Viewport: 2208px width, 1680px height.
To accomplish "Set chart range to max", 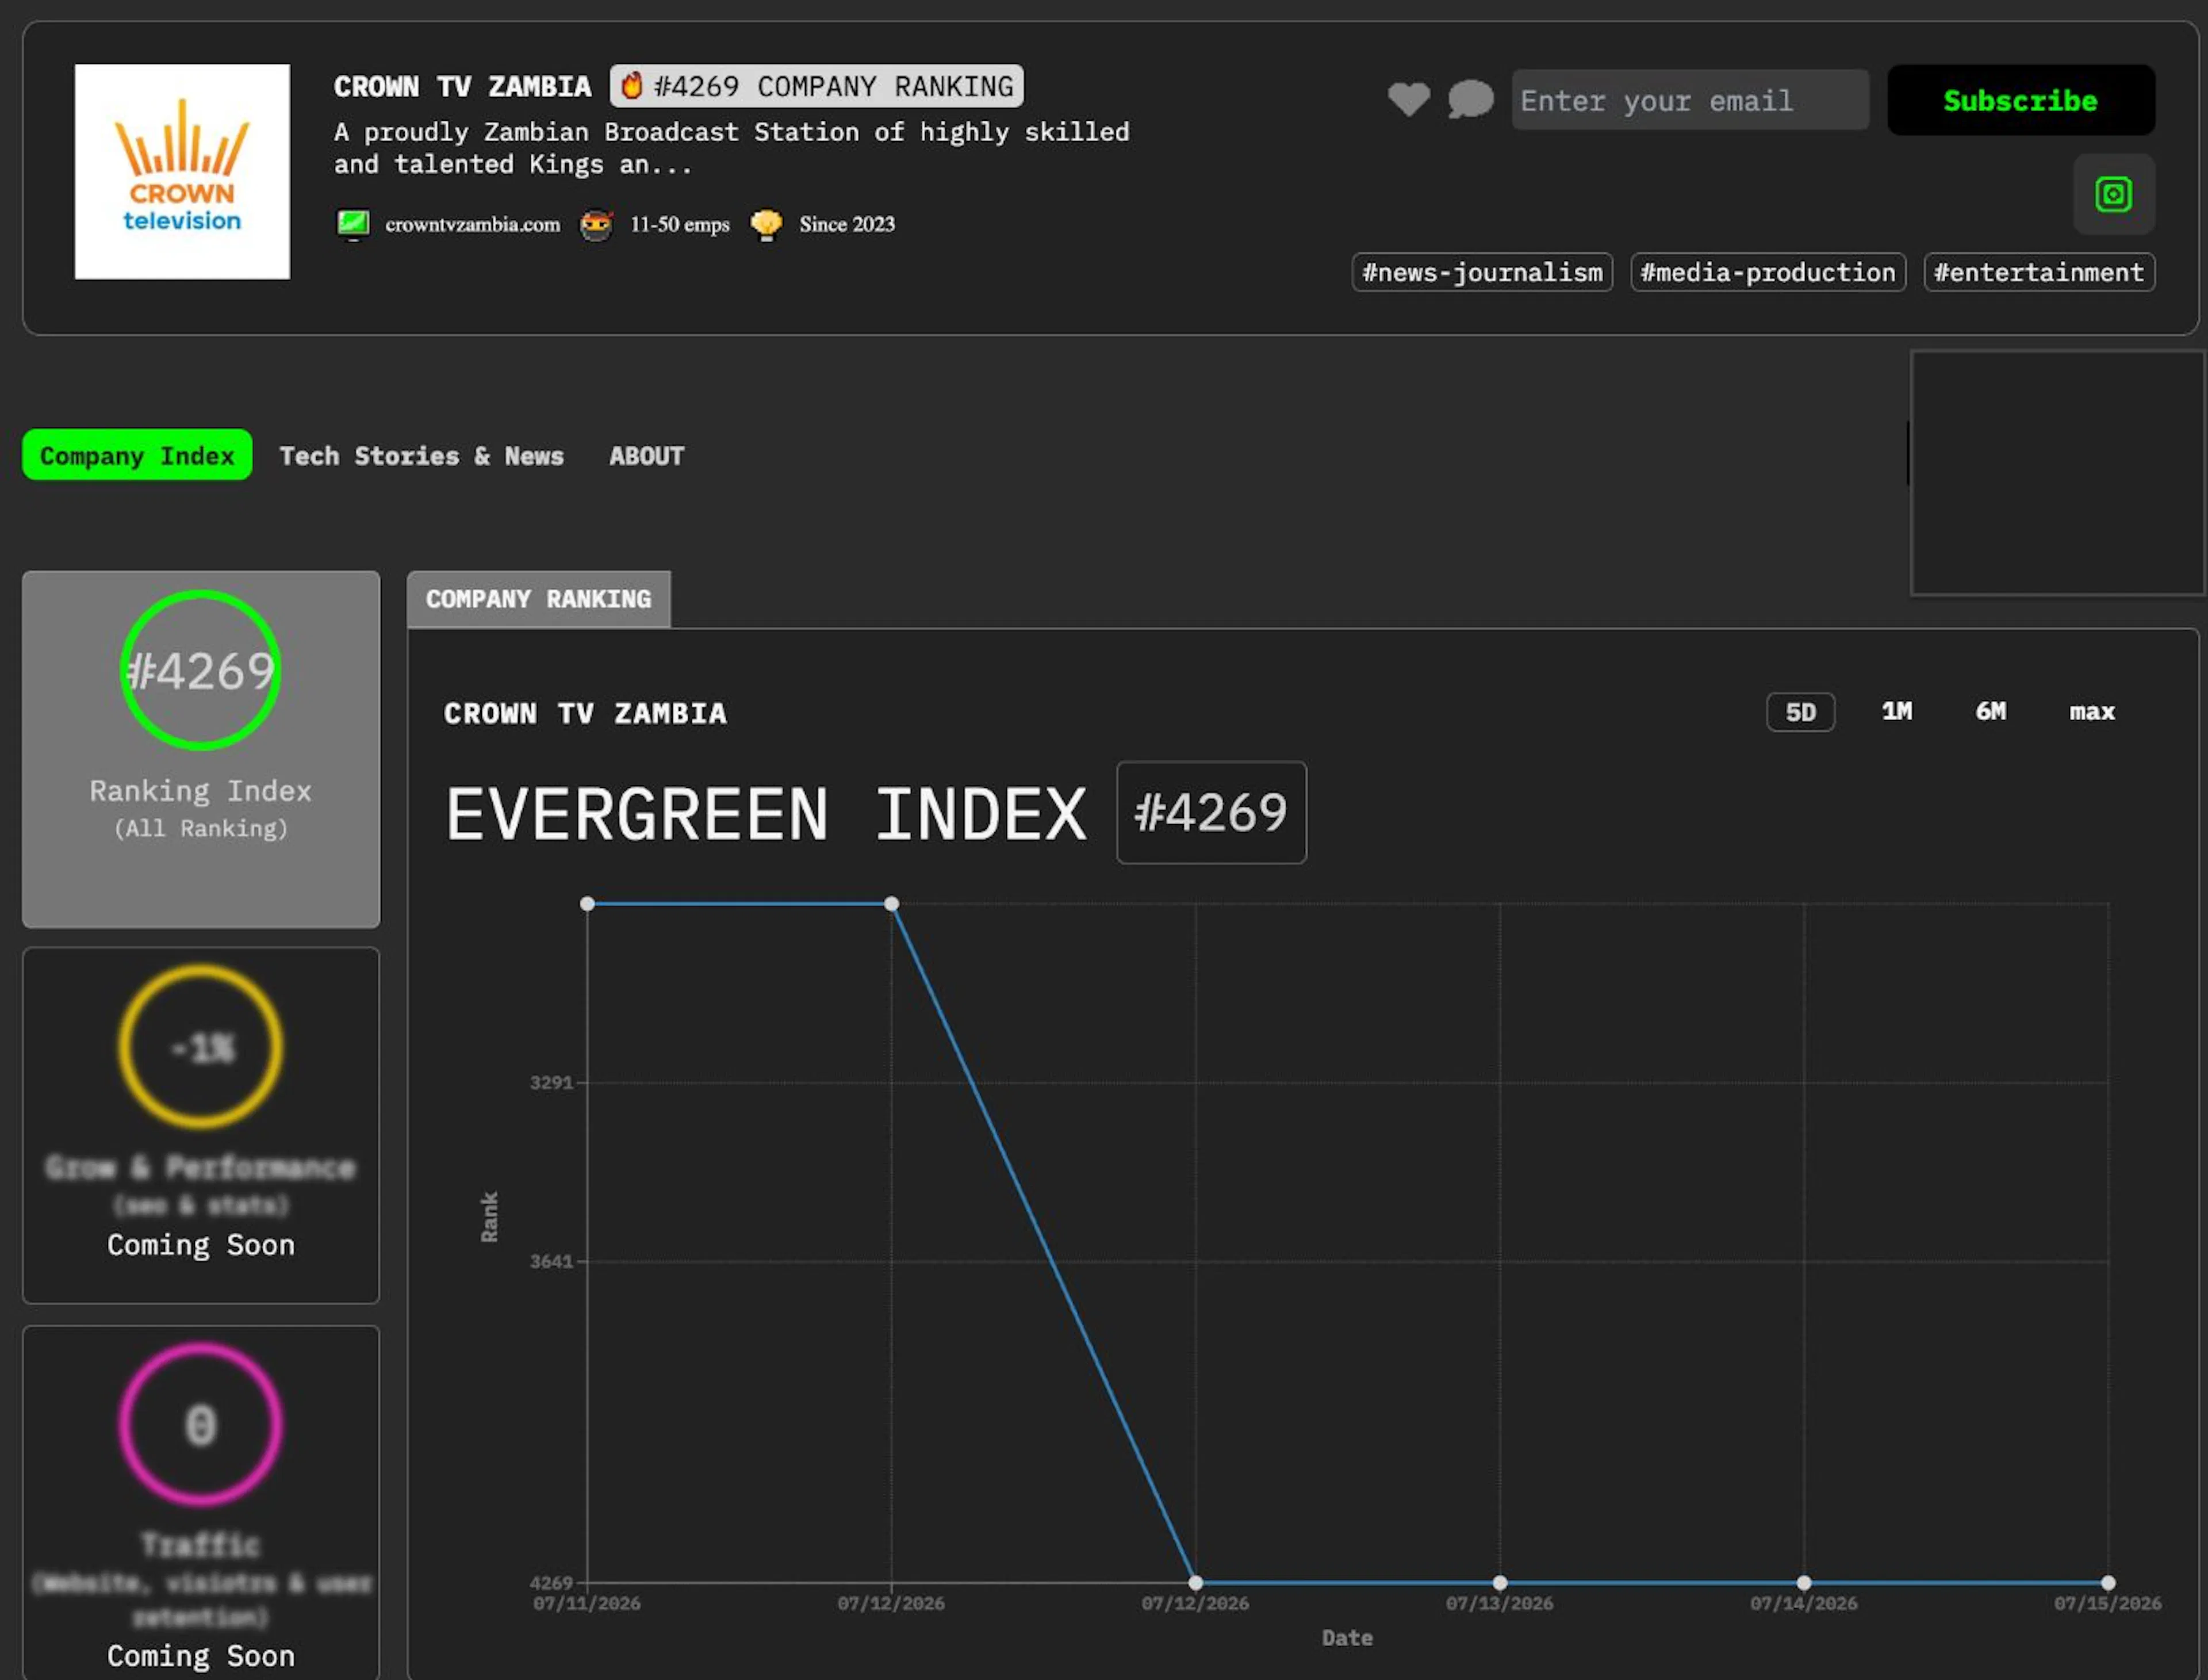I will [x=2091, y=711].
